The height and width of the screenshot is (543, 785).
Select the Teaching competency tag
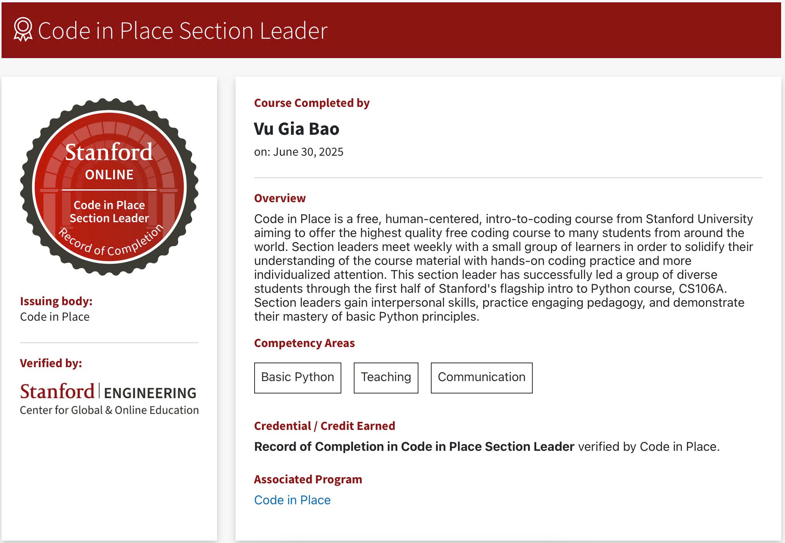(386, 377)
